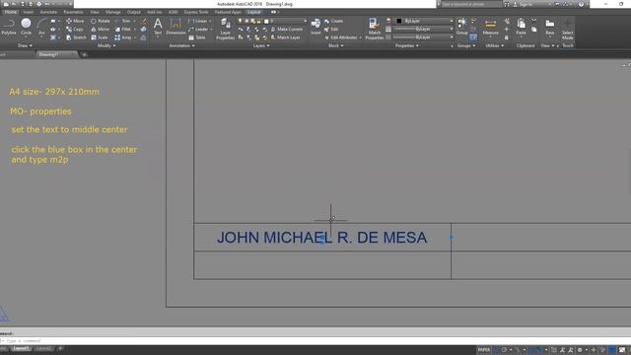Expand the Annotation panel
Viewport: 631px width, 355px height.
coord(181,45)
